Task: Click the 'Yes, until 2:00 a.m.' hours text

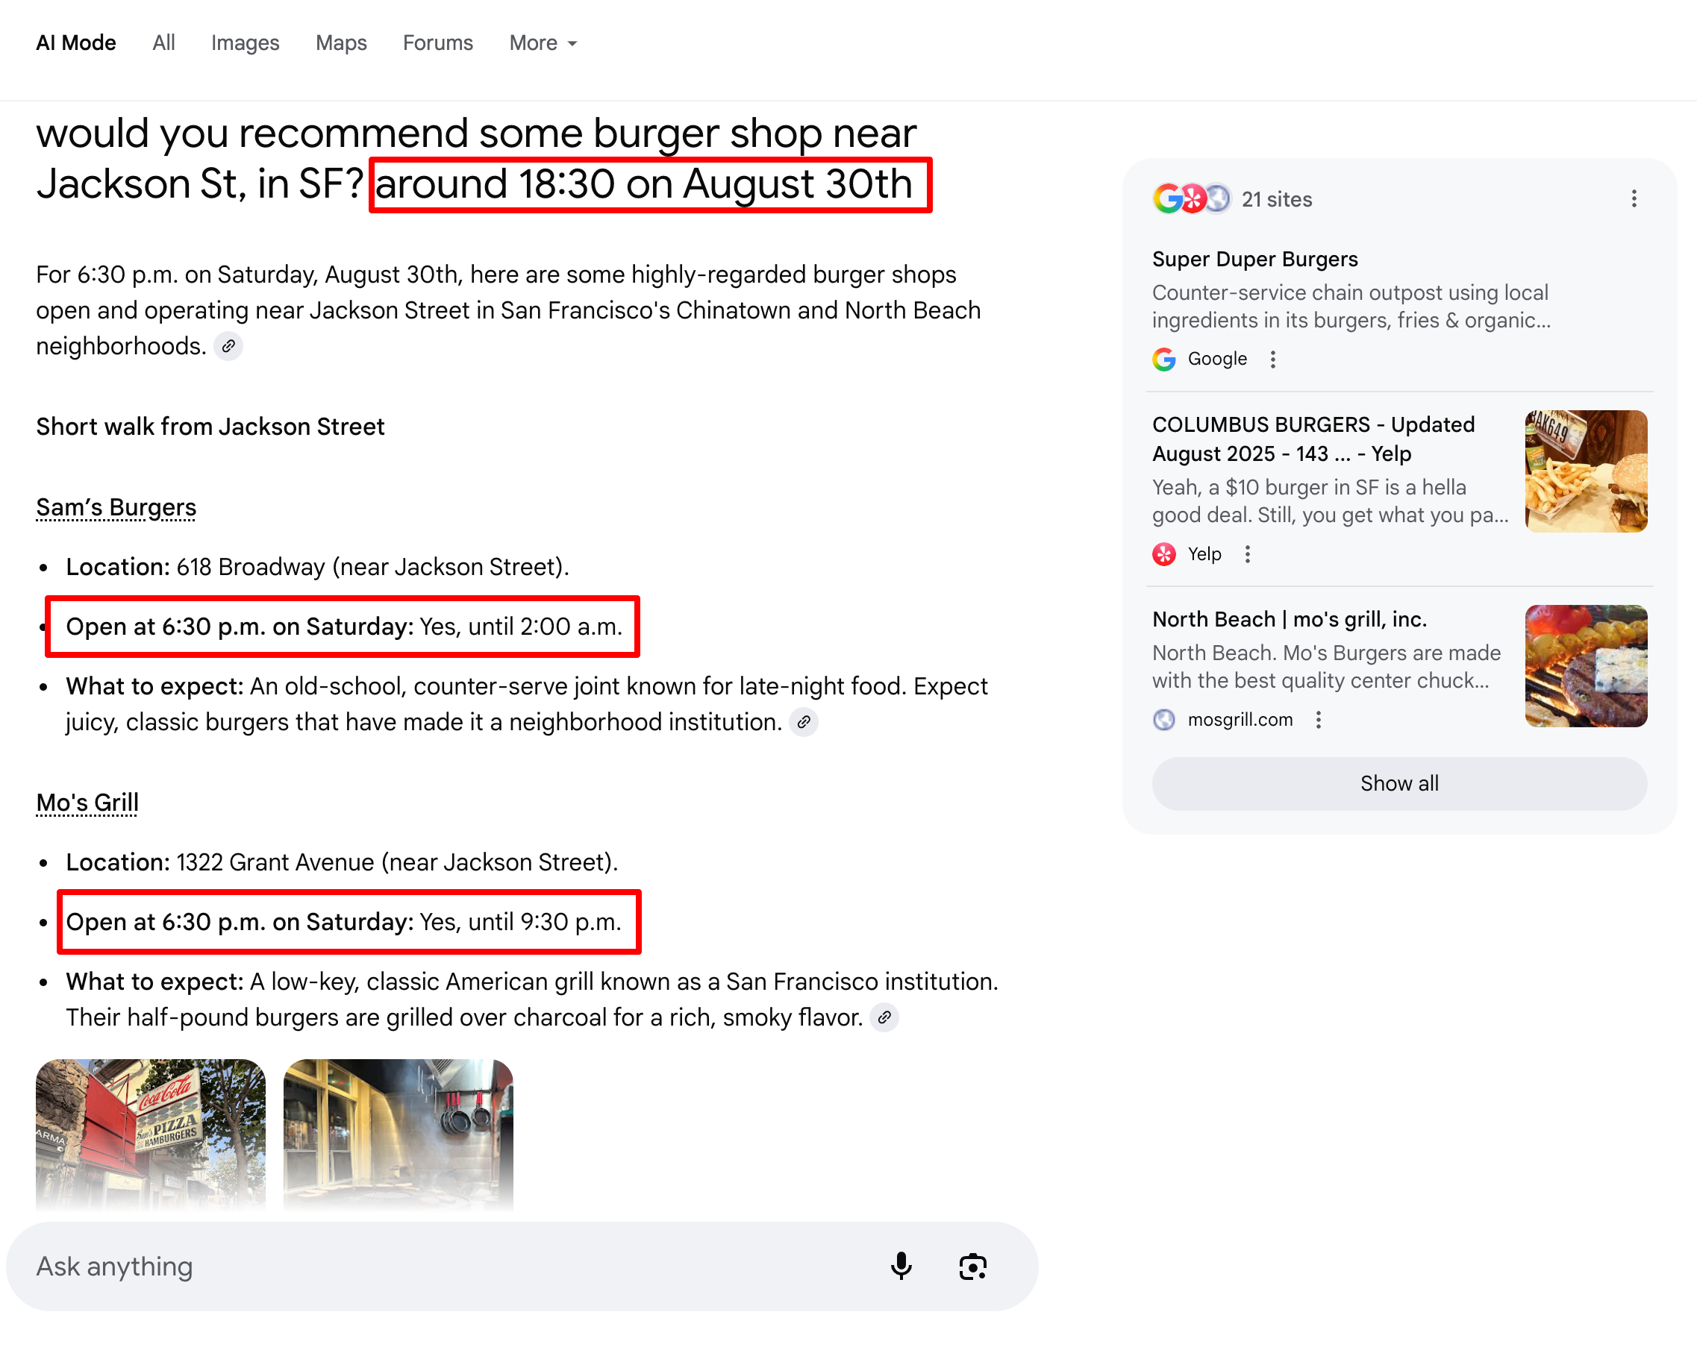Action: [x=521, y=627]
